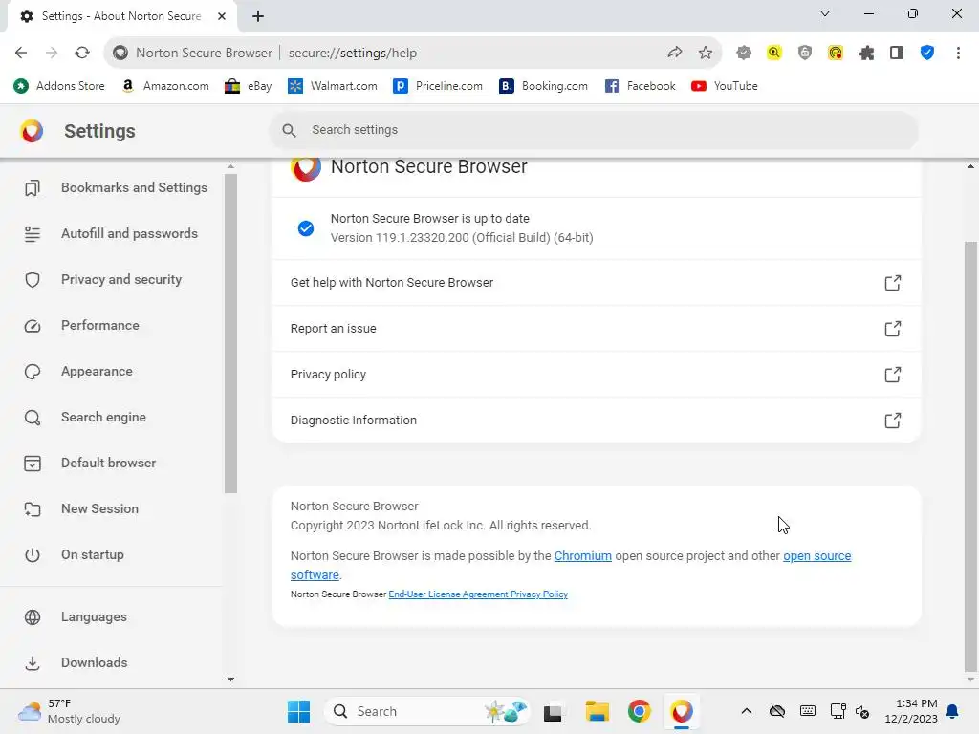Show hidden system tray icons
Viewport: 979px width, 734px height.
pyautogui.click(x=746, y=711)
